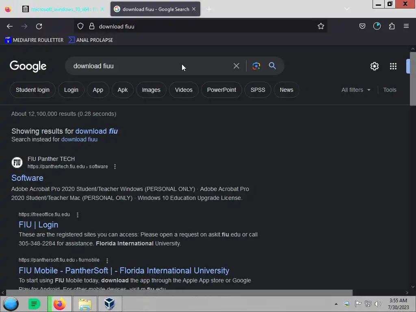Open the Action Center flag icon
The image size is (416, 312).
pyautogui.click(x=358, y=304)
